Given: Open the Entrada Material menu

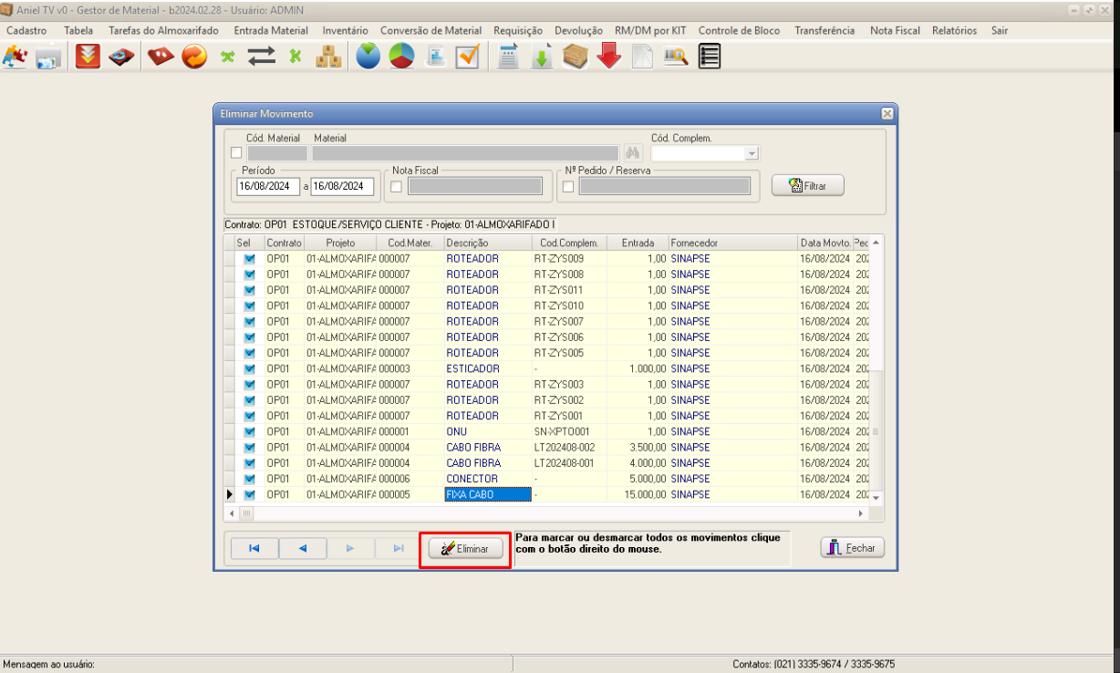Looking at the screenshot, I should pyautogui.click(x=271, y=30).
